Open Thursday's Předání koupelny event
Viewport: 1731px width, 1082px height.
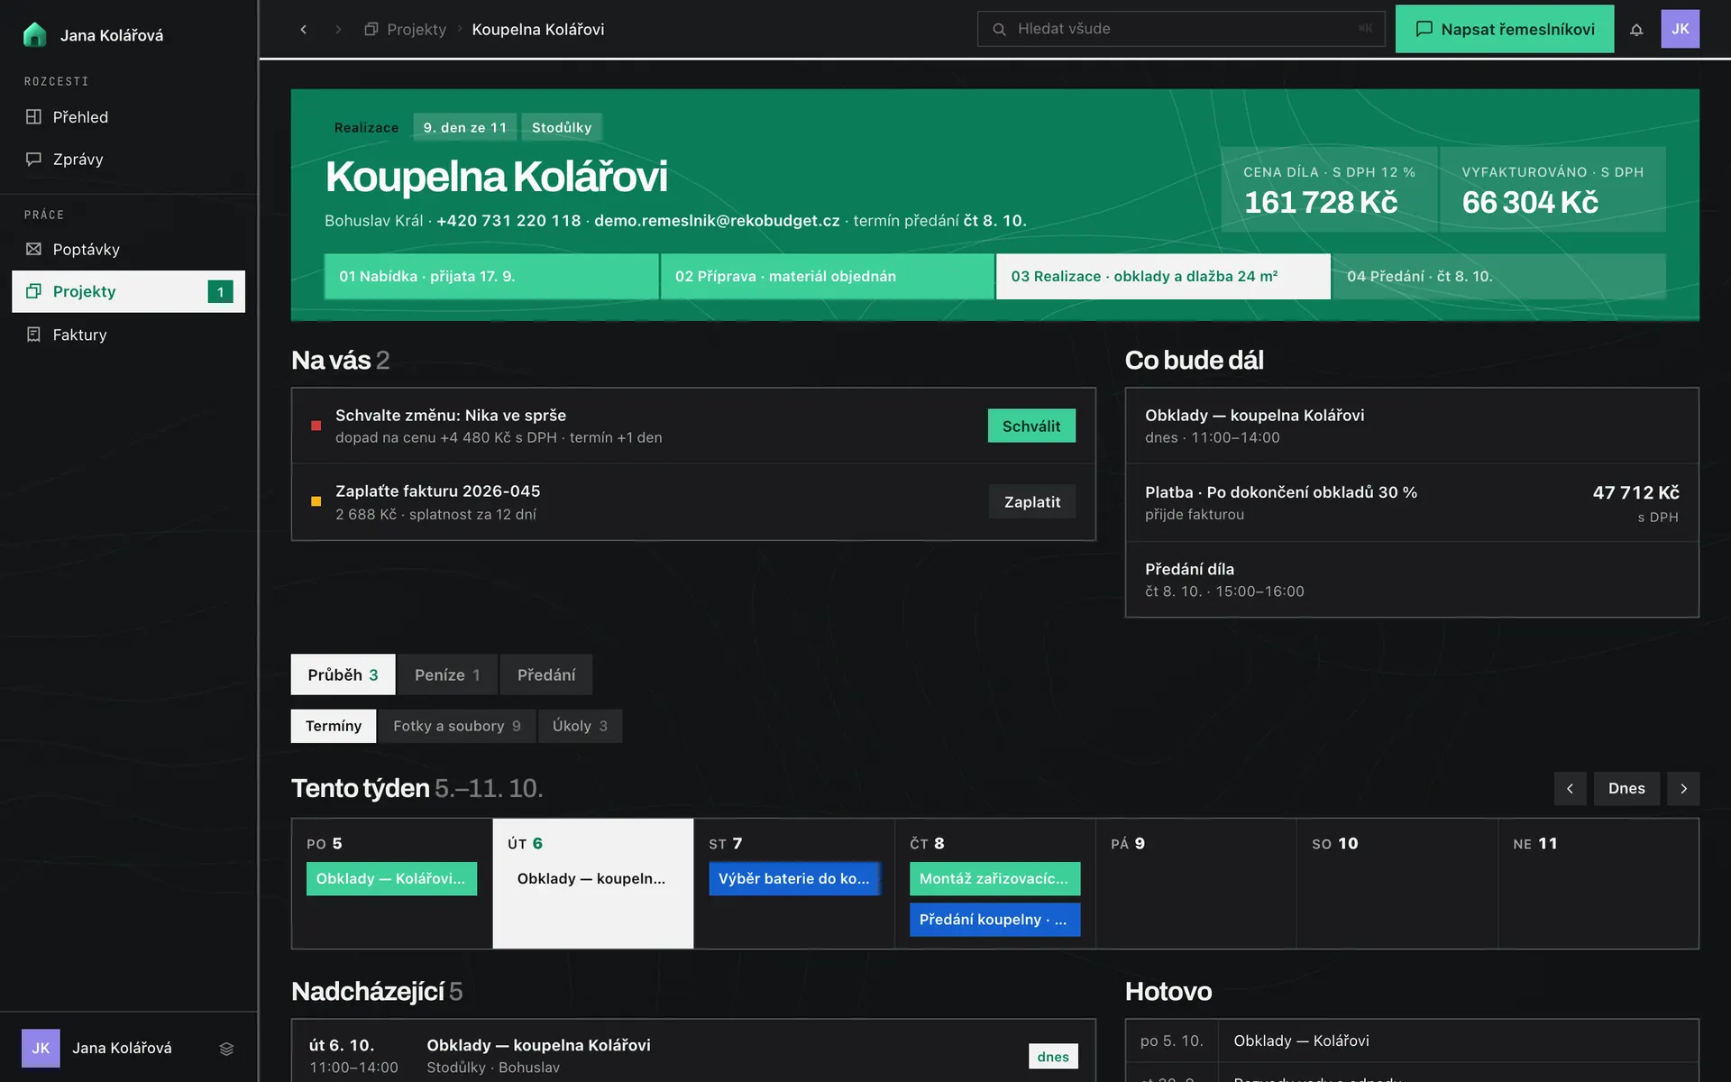(994, 920)
